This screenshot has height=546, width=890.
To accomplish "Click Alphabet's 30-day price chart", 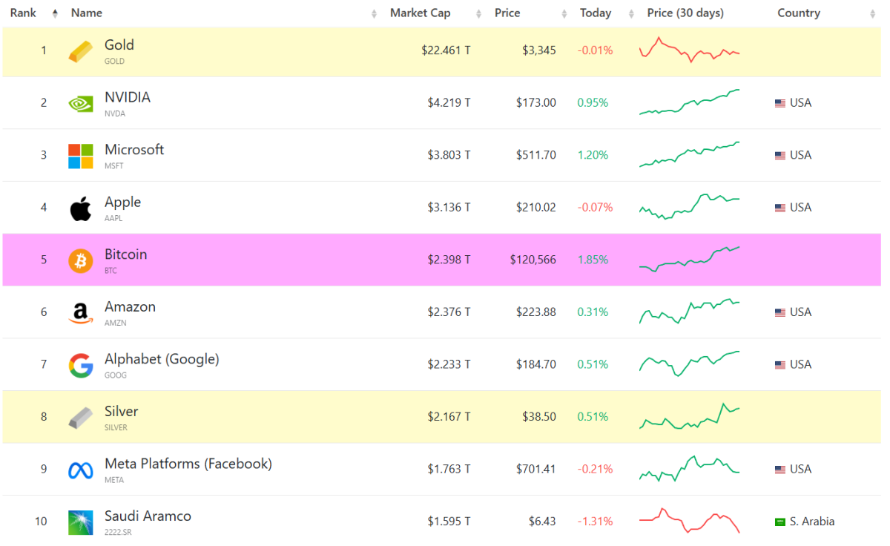I will point(690,364).
